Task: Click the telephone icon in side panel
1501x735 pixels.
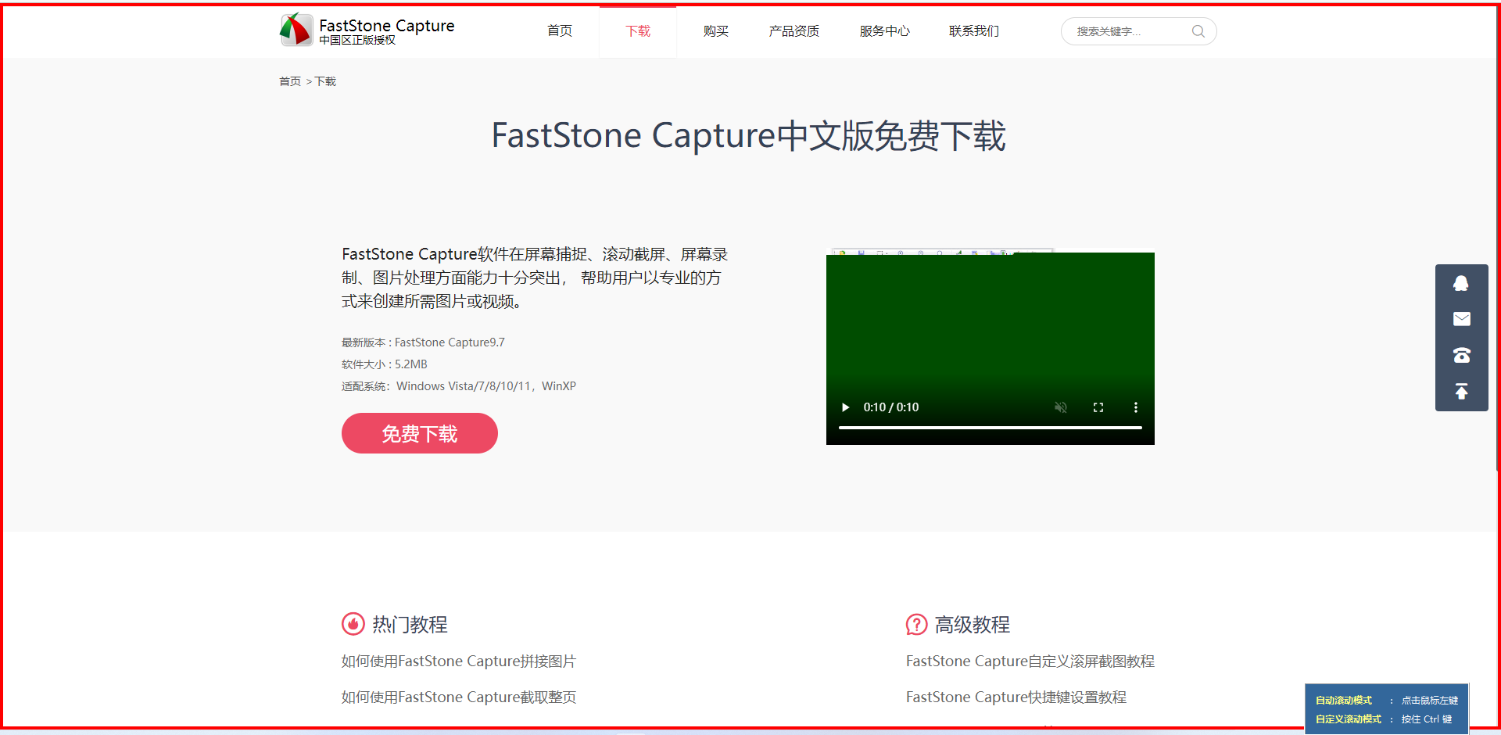Action: 1461,356
